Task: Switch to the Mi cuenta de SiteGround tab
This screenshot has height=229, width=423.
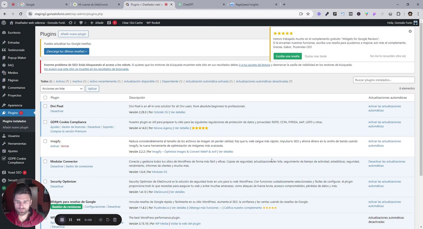Action: 96,4
